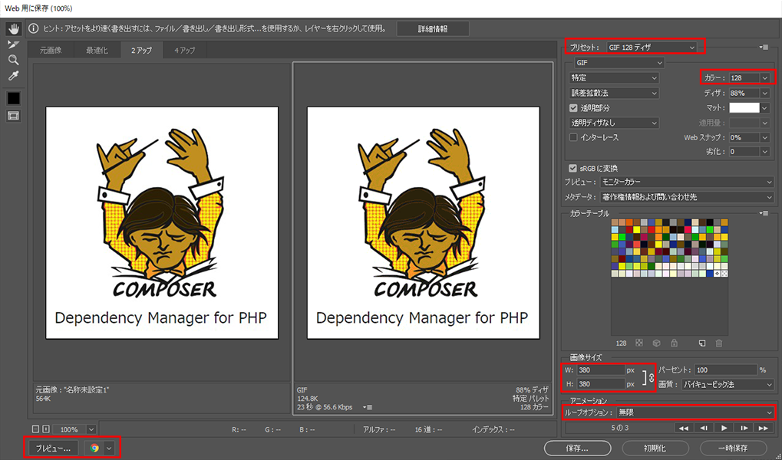
Task: Click map selected colors to transparent icon
Action: [638, 343]
